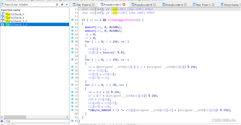Click the 'k < 38' loop condition
The height and width of the screenshot is (125, 241).
click(x=111, y=85)
